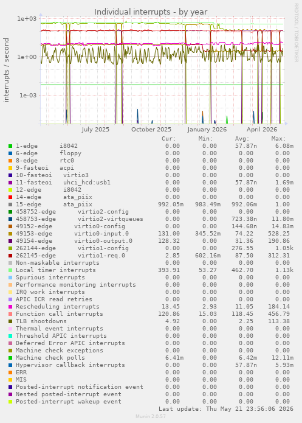Click the swatch for Spurious interrupts
Screen dimensions: 302x423
tap(10, 278)
